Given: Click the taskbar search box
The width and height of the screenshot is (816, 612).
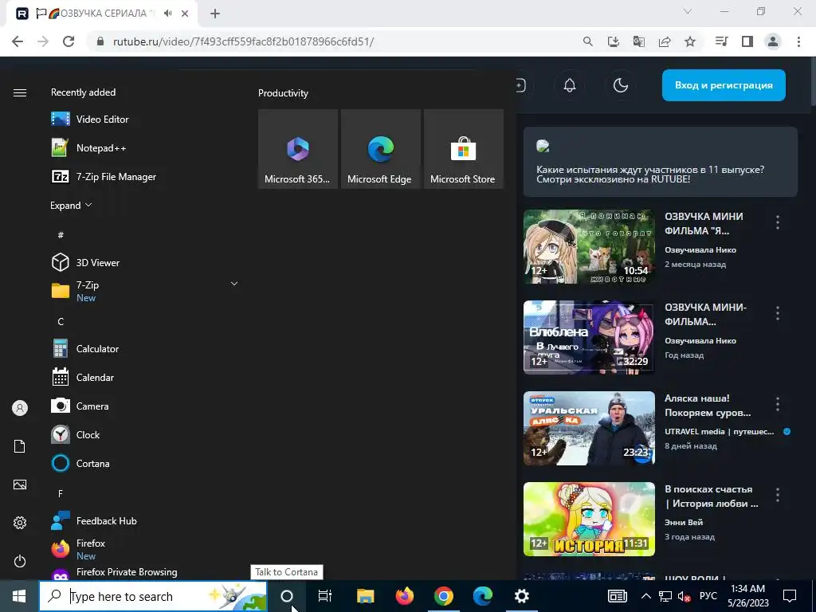Looking at the screenshot, I should coord(153,596).
